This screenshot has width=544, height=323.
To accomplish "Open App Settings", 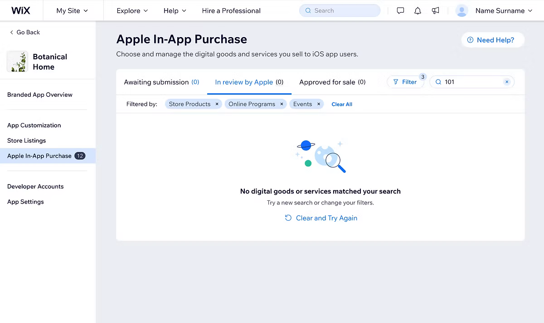I will [25, 202].
